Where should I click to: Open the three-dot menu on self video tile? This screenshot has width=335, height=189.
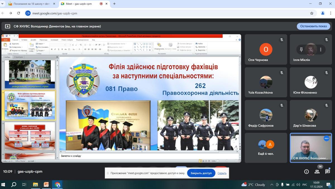click(326, 138)
